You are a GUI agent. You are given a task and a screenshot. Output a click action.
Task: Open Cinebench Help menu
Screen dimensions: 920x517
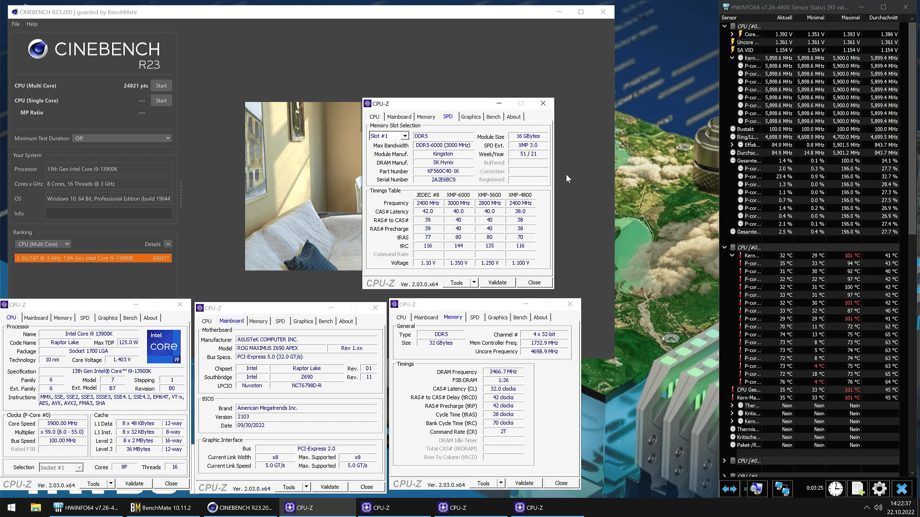pos(32,24)
